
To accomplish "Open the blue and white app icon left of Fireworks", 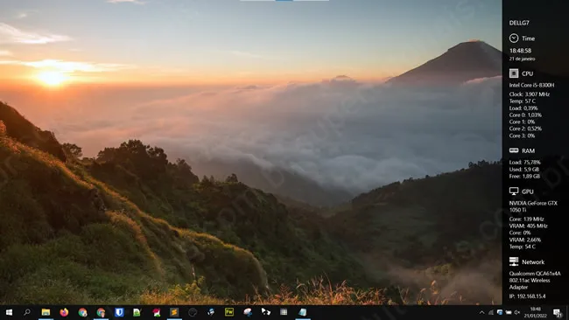I will coord(211,312).
